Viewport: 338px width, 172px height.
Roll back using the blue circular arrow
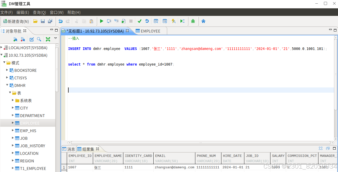click(147, 21)
